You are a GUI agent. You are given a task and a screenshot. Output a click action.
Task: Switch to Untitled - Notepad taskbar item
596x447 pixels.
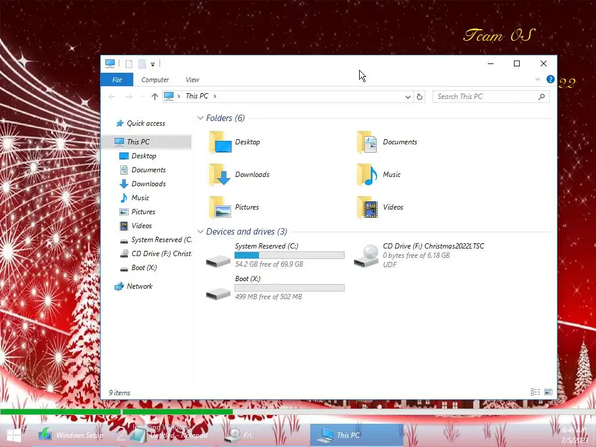[x=171, y=435]
